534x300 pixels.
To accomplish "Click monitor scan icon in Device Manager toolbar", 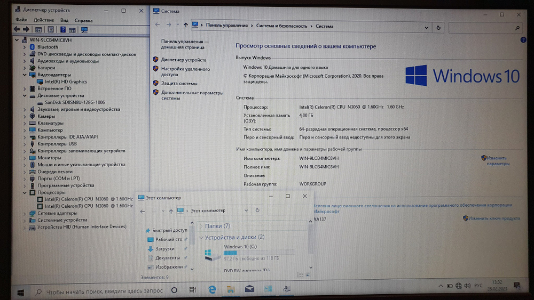I will (84, 30).
